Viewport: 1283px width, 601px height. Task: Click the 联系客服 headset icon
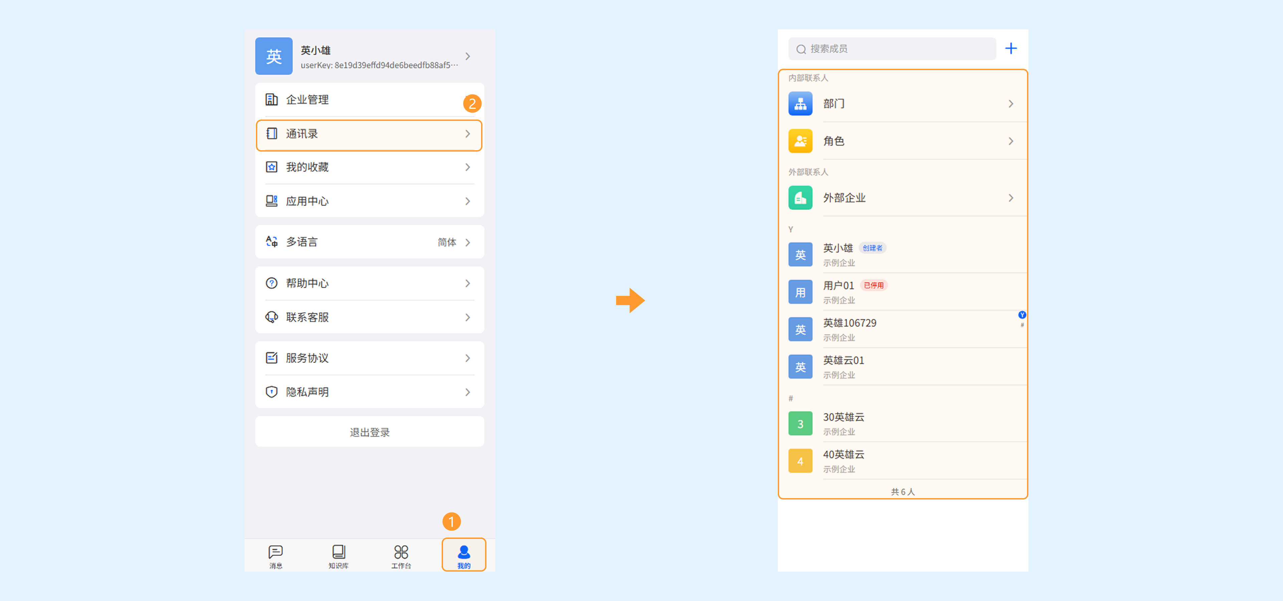(271, 317)
